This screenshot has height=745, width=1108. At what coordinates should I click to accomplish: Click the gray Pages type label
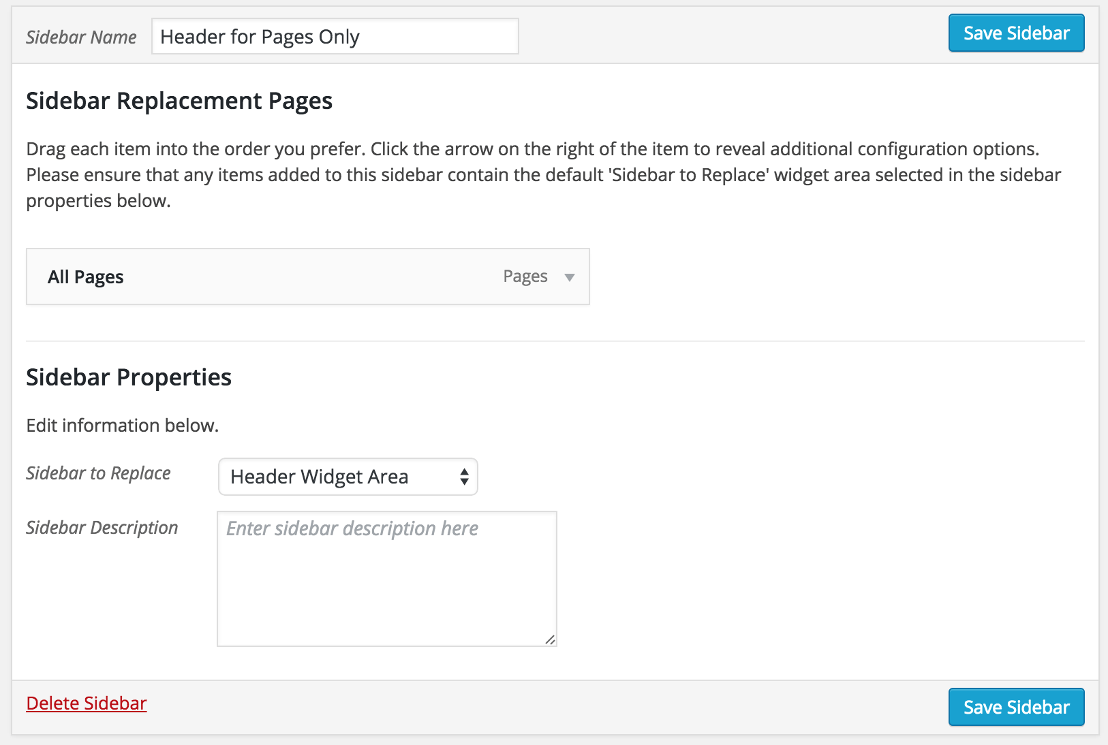click(525, 276)
